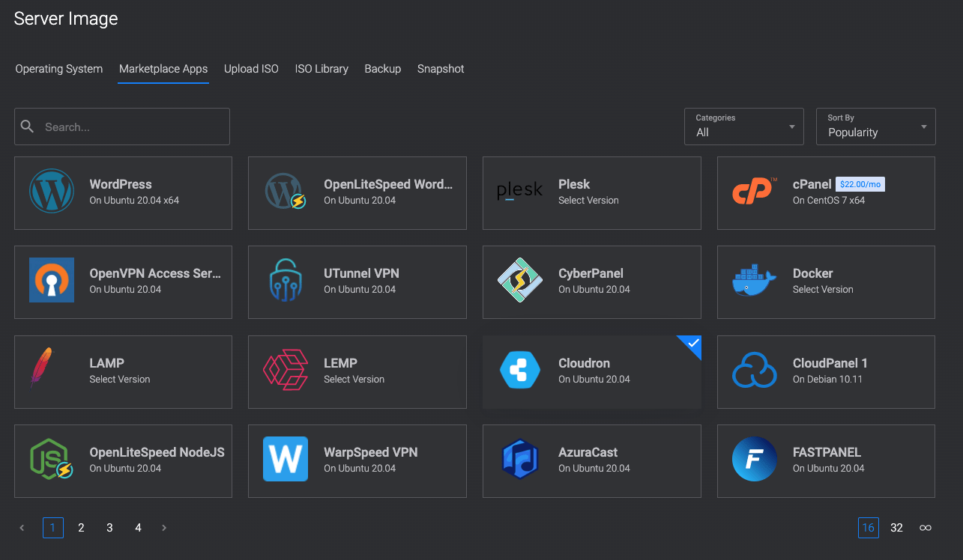Switch to the Backup tab
963x560 pixels.
(x=383, y=69)
